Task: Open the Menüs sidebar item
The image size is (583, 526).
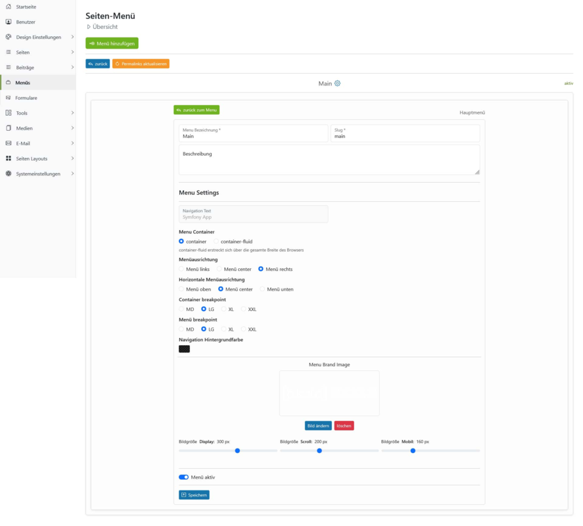Action: [38, 83]
